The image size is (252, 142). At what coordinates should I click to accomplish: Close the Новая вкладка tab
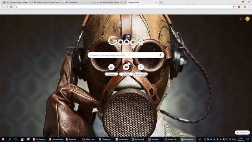[x=156, y=2]
